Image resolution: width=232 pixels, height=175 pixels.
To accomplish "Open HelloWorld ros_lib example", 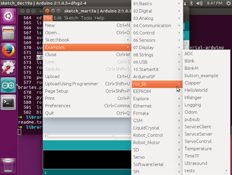I will click(x=206, y=90).
